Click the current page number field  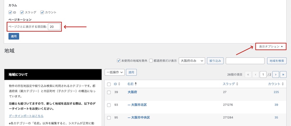point(263,75)
